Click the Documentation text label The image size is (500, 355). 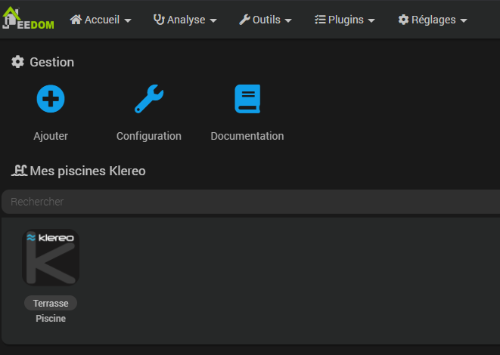[x=247, y=137]
